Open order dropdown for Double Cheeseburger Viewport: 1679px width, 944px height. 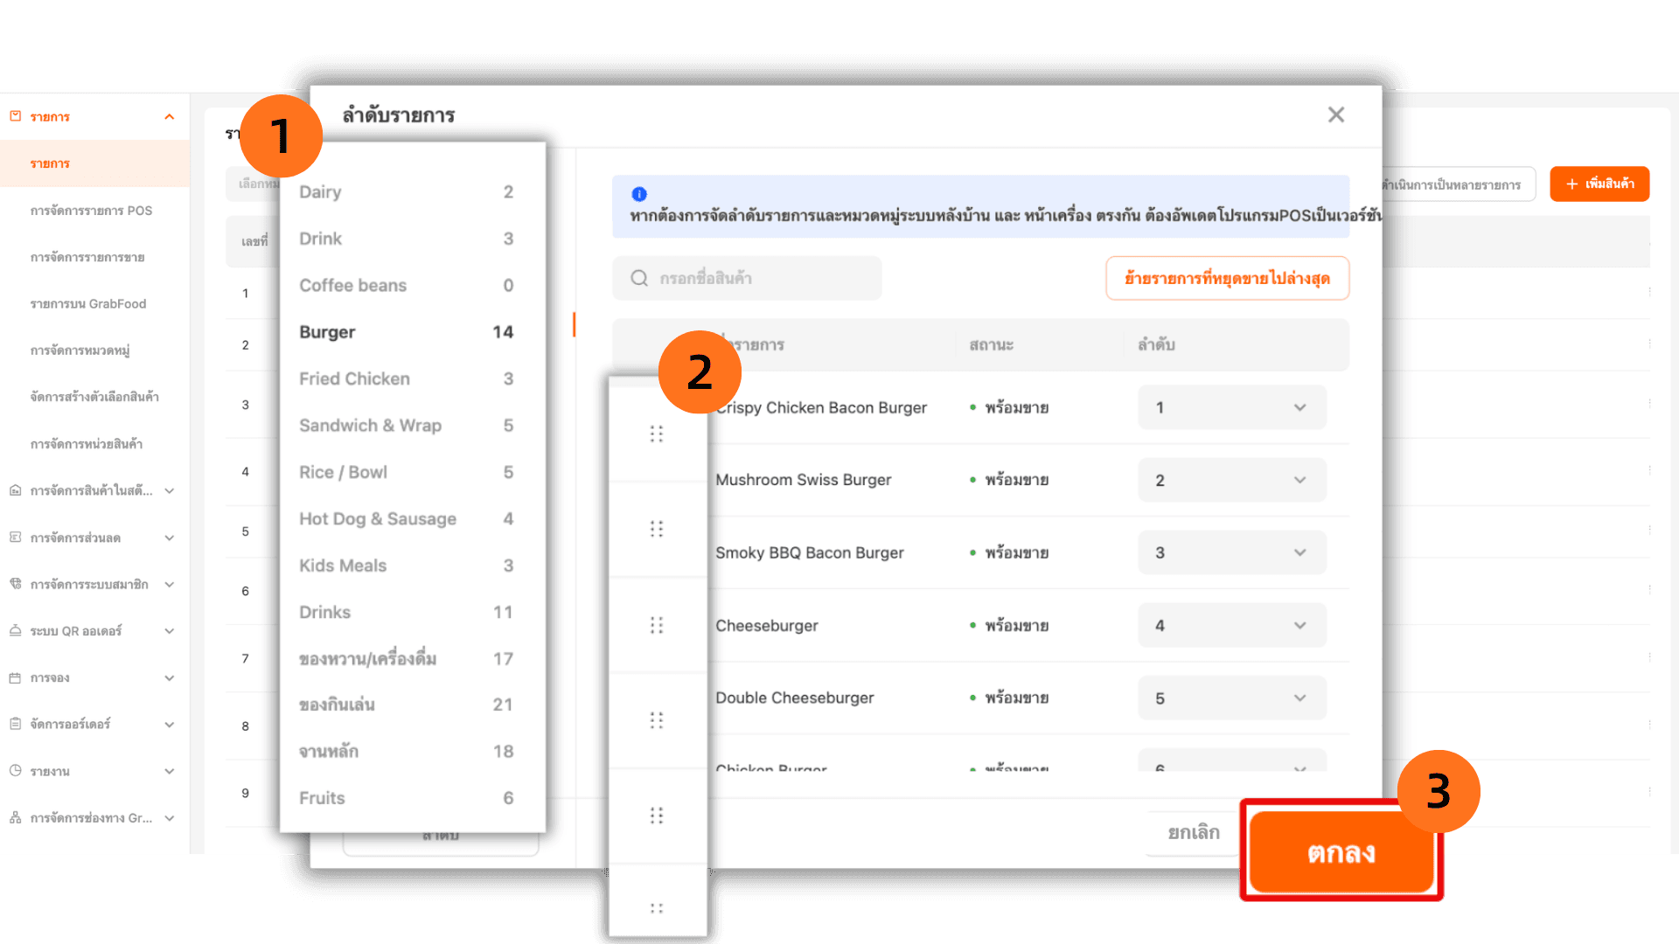coord(1231,698)
